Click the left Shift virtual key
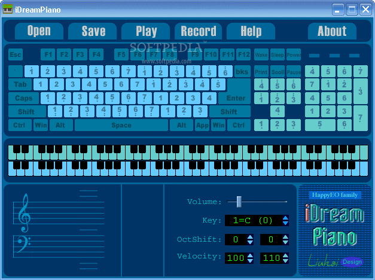The image size is (375, 280). [x=27, y=111]
